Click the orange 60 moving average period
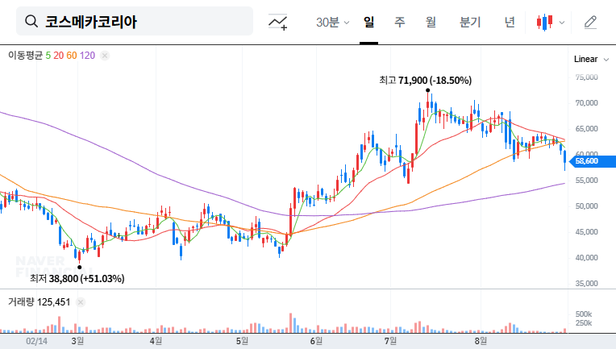This screenshot has width=616, height=349. [72, 56]
